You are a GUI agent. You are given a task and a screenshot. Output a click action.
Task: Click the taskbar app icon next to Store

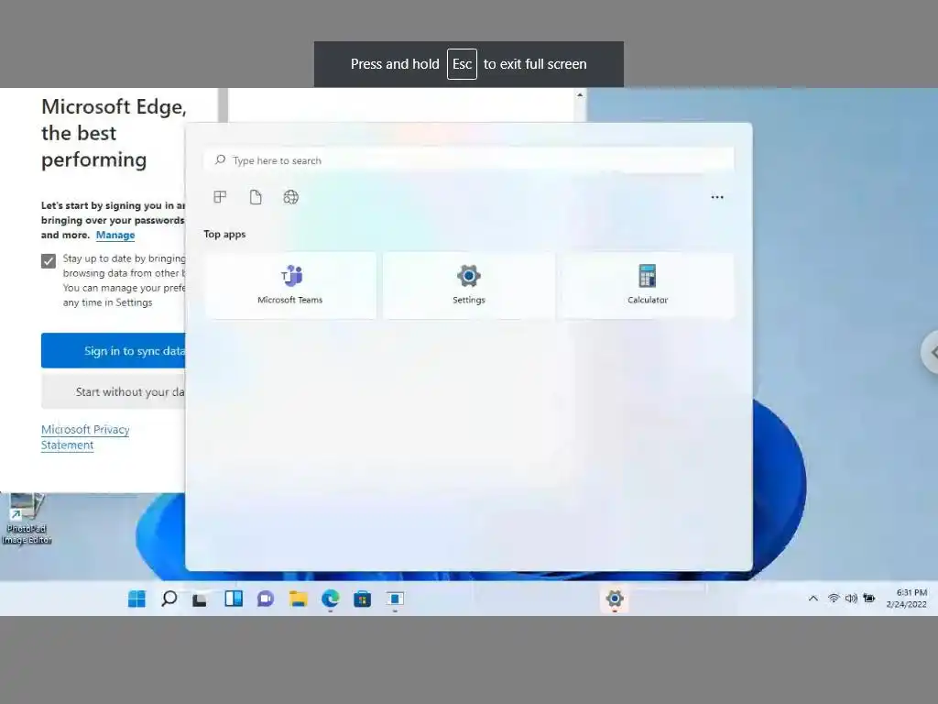click(x=395, y=599)
